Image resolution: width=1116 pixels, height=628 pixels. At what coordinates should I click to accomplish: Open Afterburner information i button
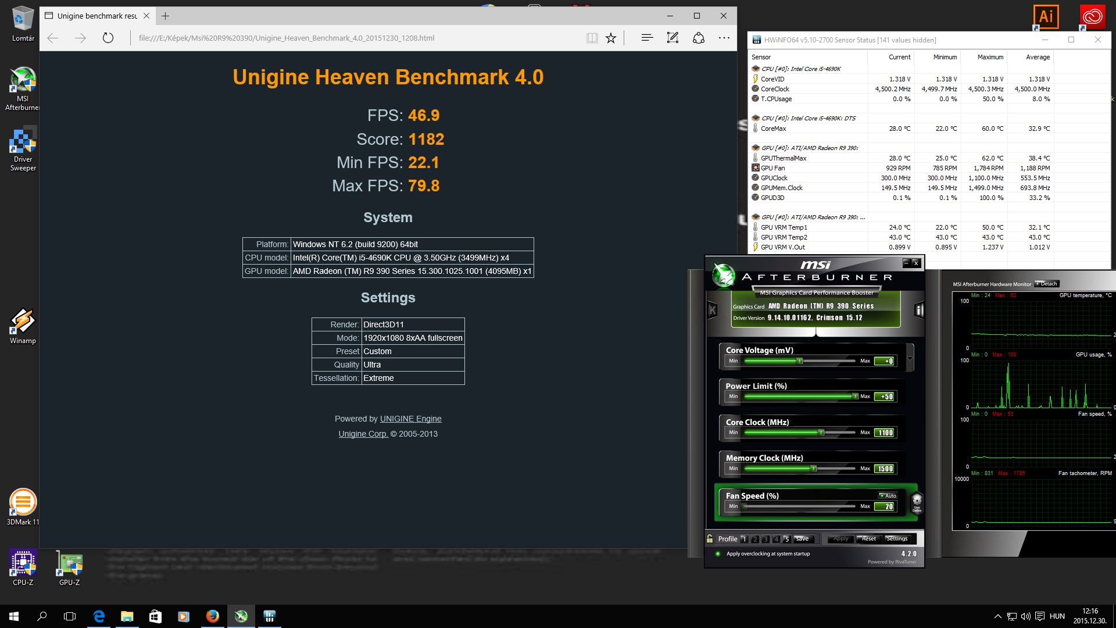[x=919, y=310]
